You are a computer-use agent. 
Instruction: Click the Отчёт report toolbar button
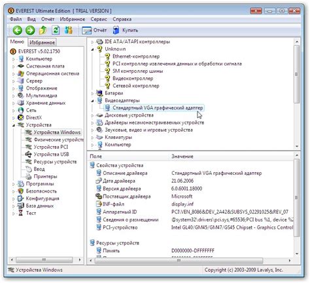tap(94, 30)
